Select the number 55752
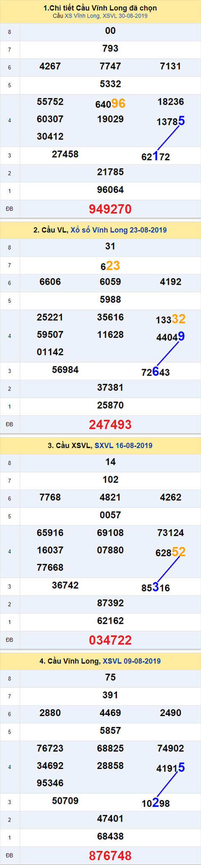This screenshot has height=865, width=201. [x=50, y=102]
